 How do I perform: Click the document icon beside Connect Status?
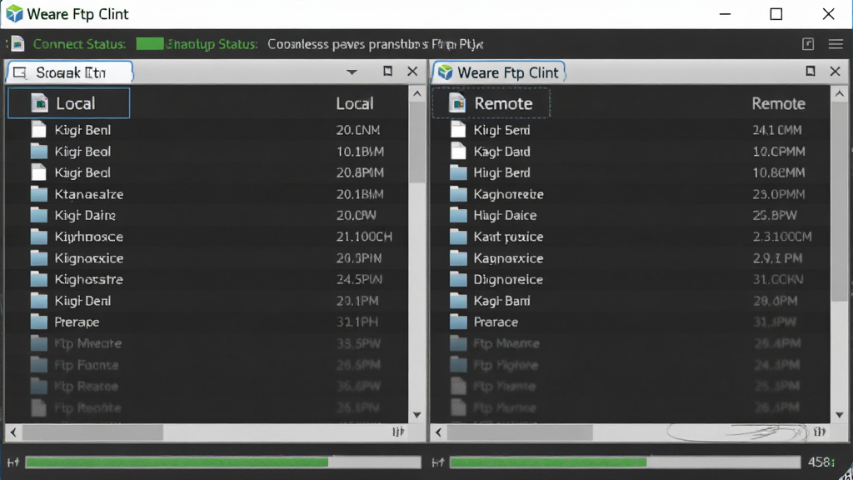point(17,44)
